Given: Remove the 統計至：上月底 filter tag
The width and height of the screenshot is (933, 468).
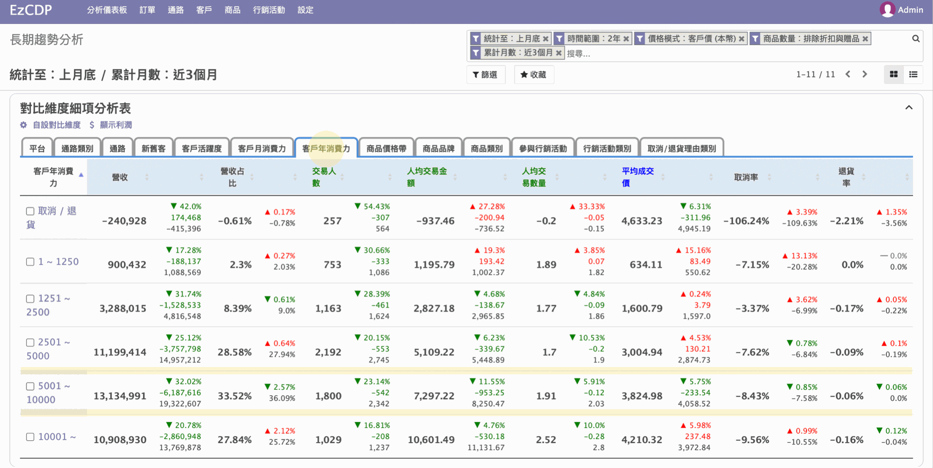Looking at the screenshot, I should point(546,39).
